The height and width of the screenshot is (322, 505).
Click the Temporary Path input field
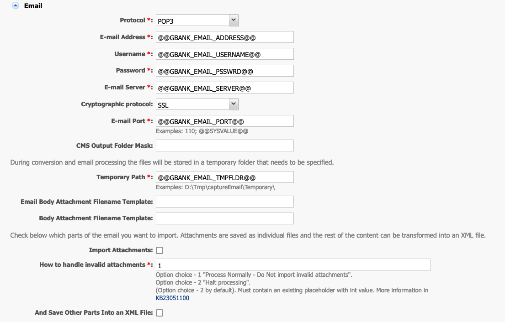(x=225, y=177)
